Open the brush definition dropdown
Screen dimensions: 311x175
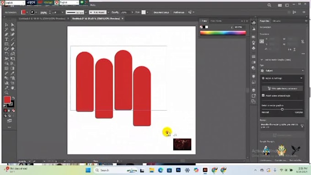(x=108, y=12)
